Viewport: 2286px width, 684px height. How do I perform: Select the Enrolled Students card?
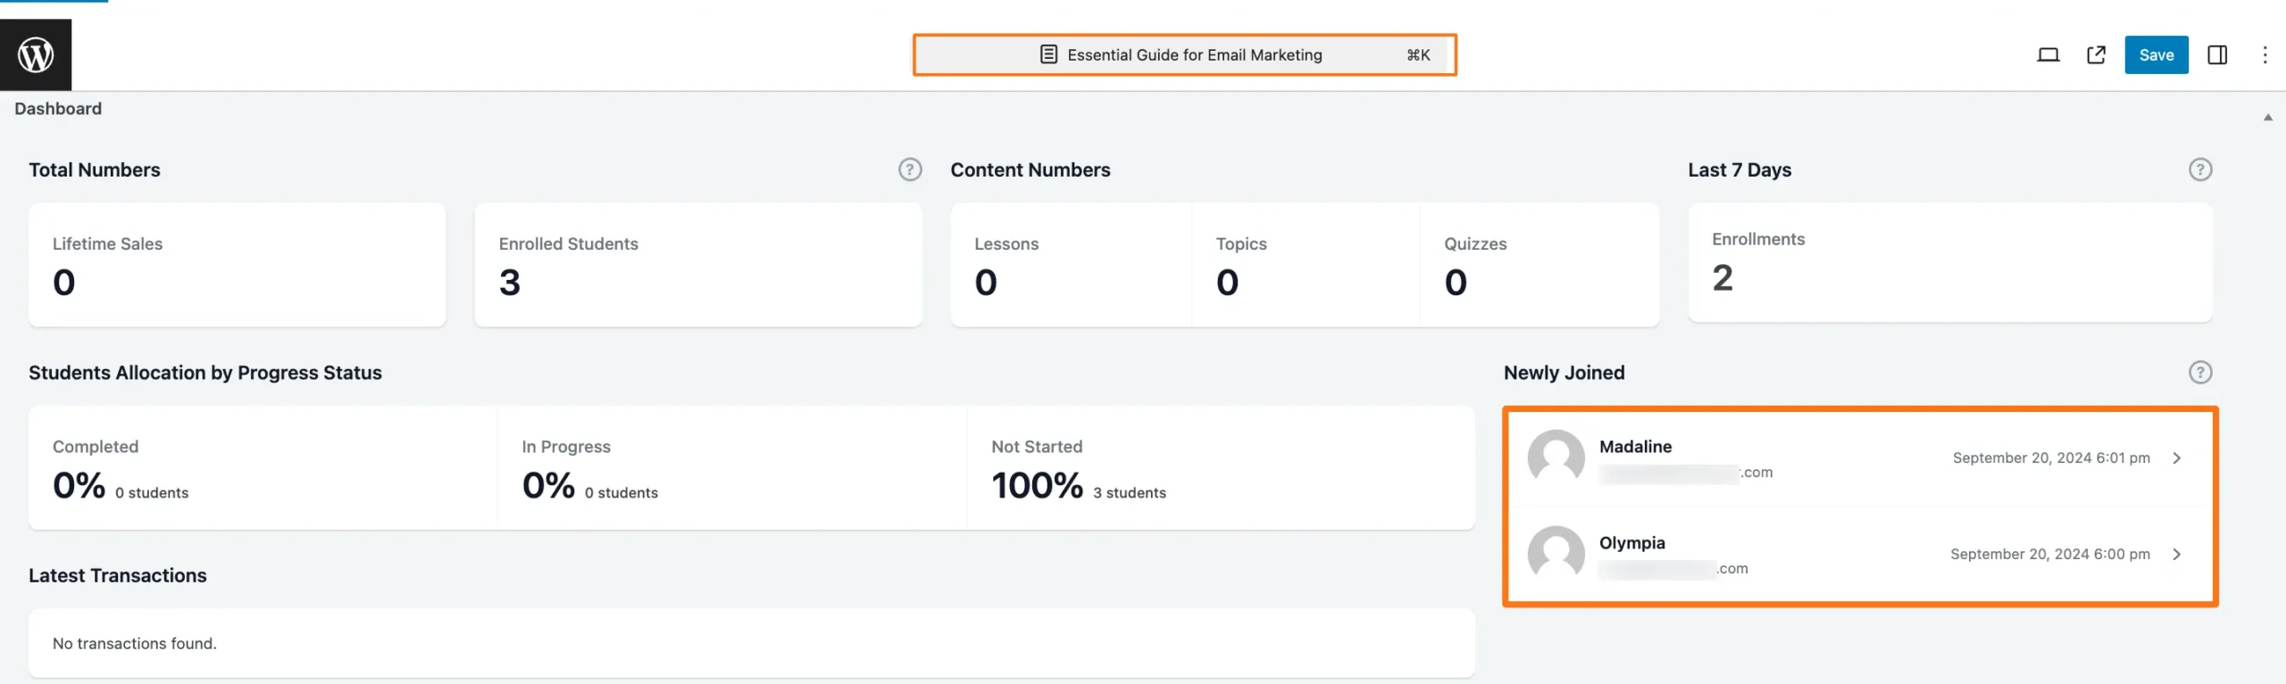point(697,264)
